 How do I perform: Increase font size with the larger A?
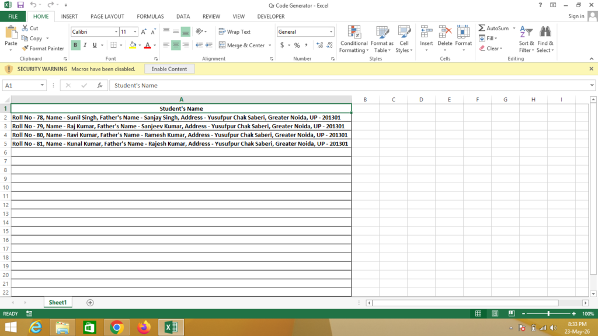[144, 32]
